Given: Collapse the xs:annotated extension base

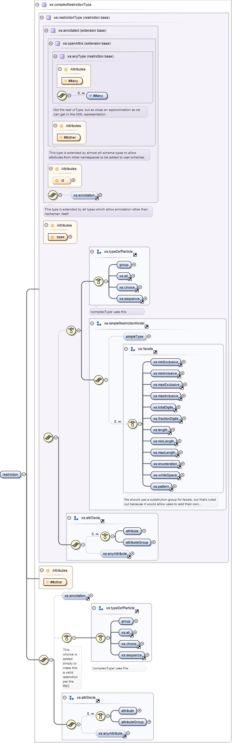Looking at the screenshot, I should (x=46, y=31).
